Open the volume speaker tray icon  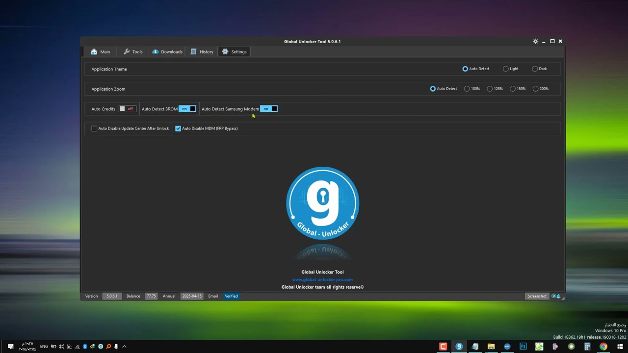pyautogui.click(x=61, y=347)
